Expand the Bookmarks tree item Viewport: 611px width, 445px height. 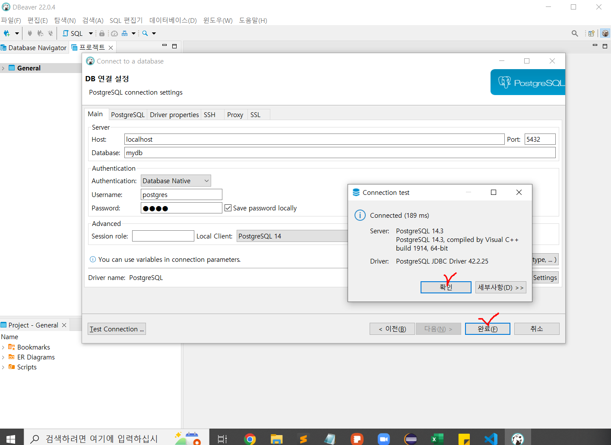click(3, 347)
